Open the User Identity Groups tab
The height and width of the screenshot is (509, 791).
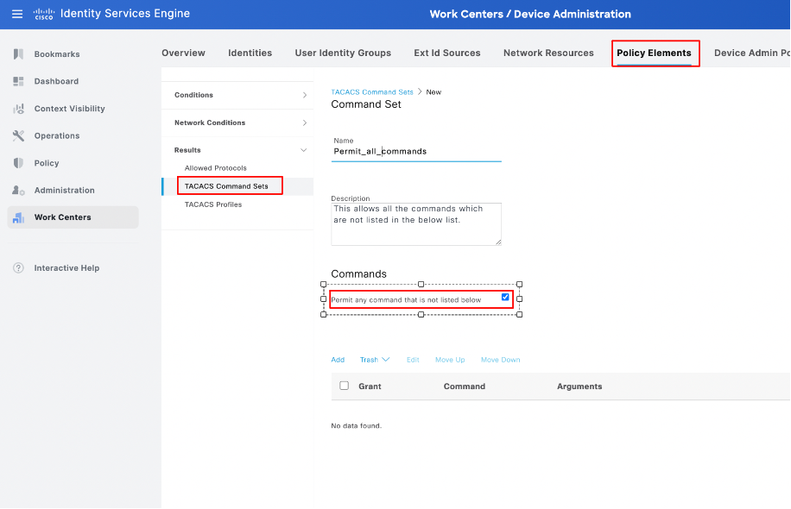pyautogui.click(x=343, y=53)
